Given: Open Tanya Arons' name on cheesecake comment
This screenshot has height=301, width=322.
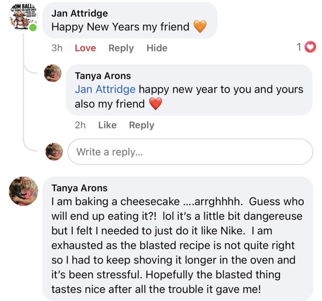Looking at the screenshot, I should point(80,188).
